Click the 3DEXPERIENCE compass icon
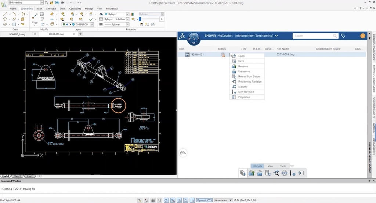This screenshot has height=203, width=376. click(x=194, y=38)
